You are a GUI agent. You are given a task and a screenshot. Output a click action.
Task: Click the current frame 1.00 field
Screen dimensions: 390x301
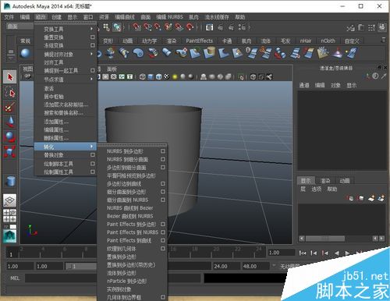282,253
